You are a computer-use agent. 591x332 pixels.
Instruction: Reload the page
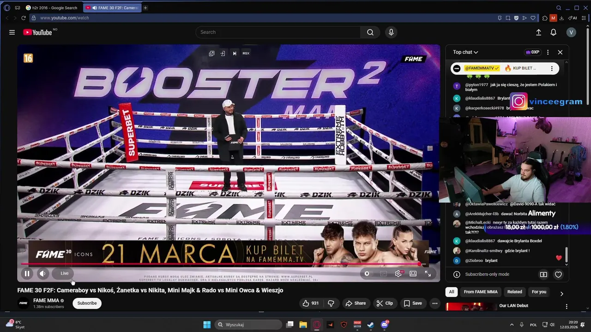23,18
